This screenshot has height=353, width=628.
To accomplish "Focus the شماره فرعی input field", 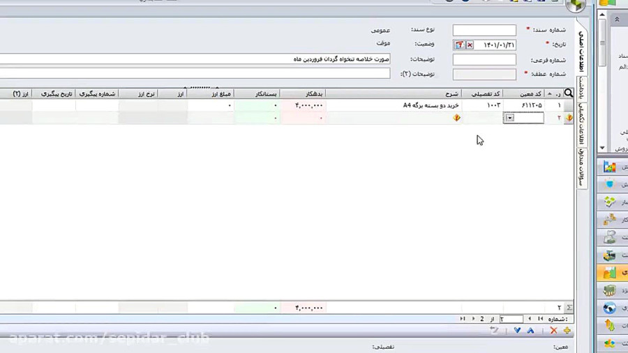I will click(484, 59).
